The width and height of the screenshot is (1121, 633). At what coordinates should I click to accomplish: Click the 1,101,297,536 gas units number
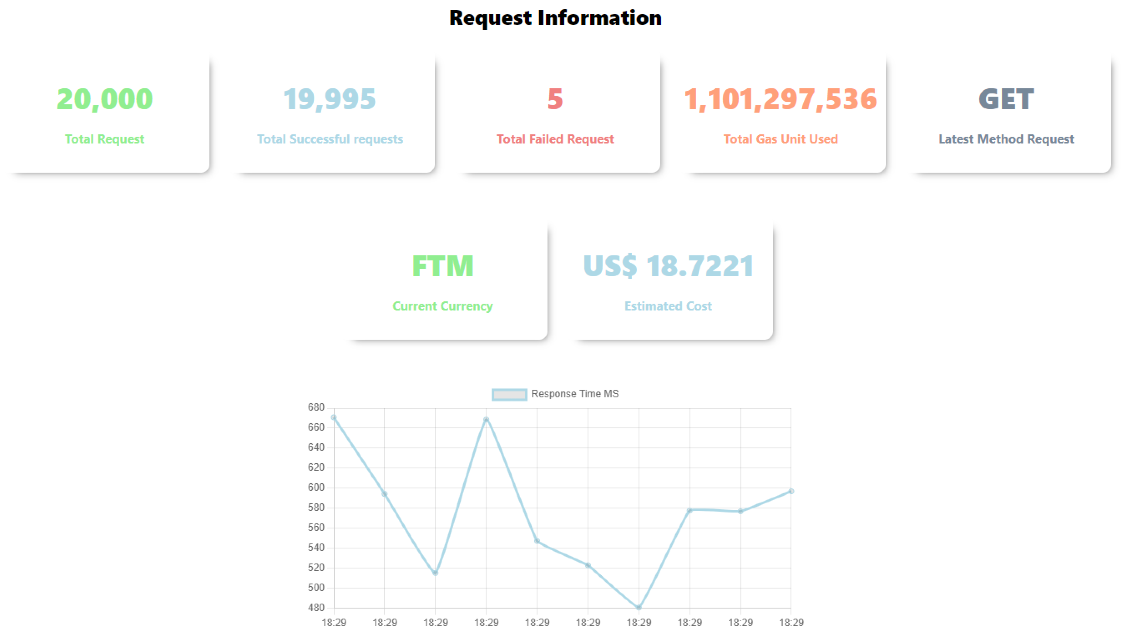tap(780, 99)
